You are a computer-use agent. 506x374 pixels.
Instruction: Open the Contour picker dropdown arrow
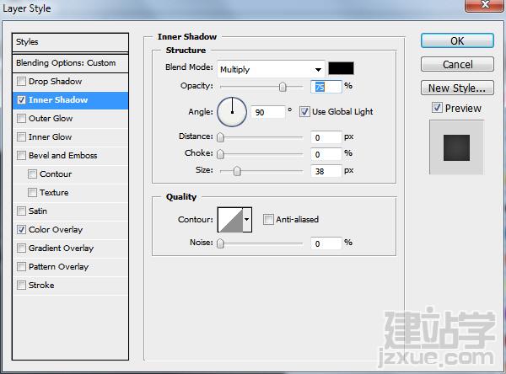[247, 220]
